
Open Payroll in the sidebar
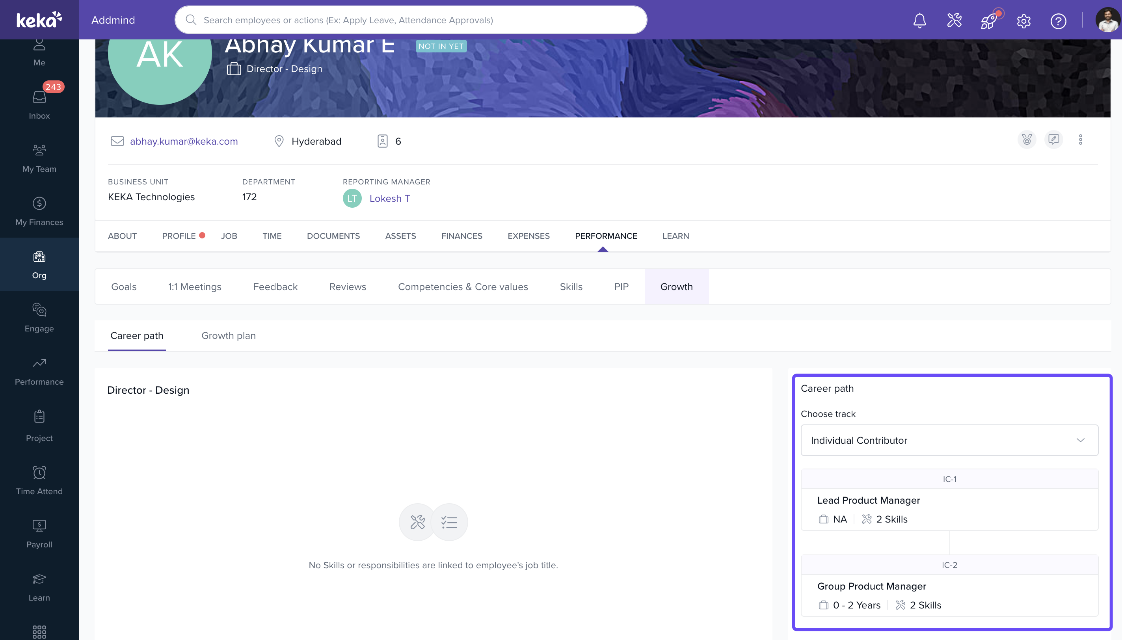(39, 533)
